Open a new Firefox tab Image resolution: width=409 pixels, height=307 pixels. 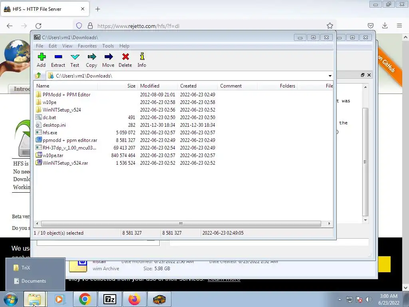97,9
